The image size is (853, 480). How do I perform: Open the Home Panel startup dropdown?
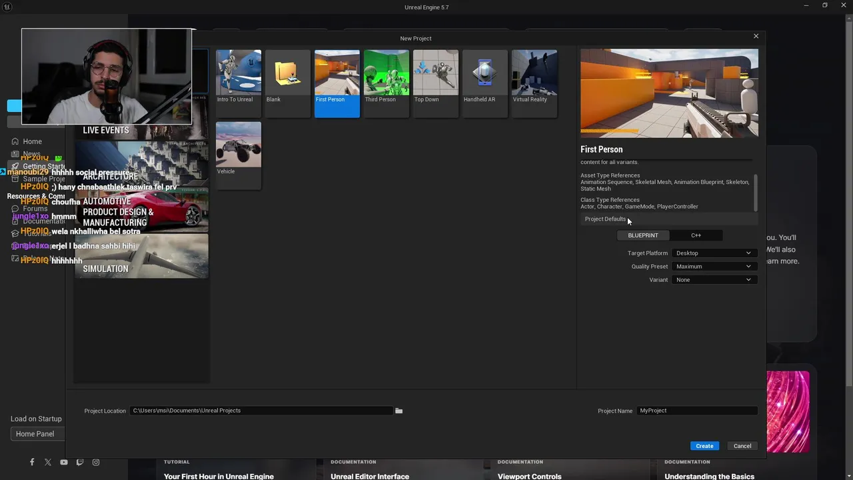point(37,434)
